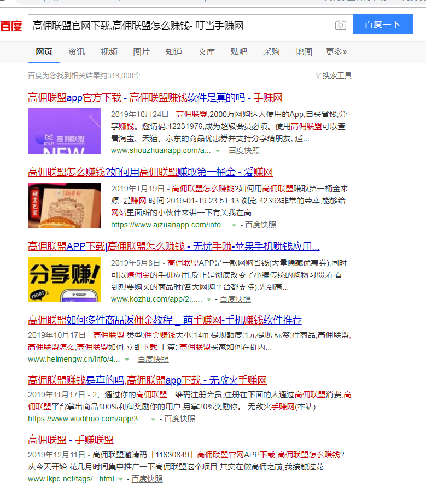This screenshot has width=426, height=494.
Task: Click the mooncake box thumbnail image
Action: (64, 205)
